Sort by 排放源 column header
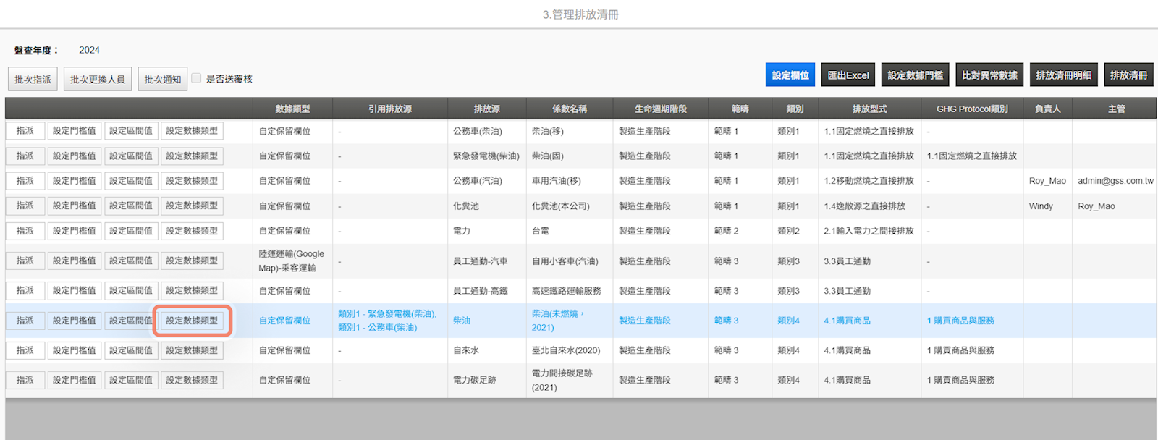The width and height of the screenshot is (1158, 440). (x=486, y=109)
